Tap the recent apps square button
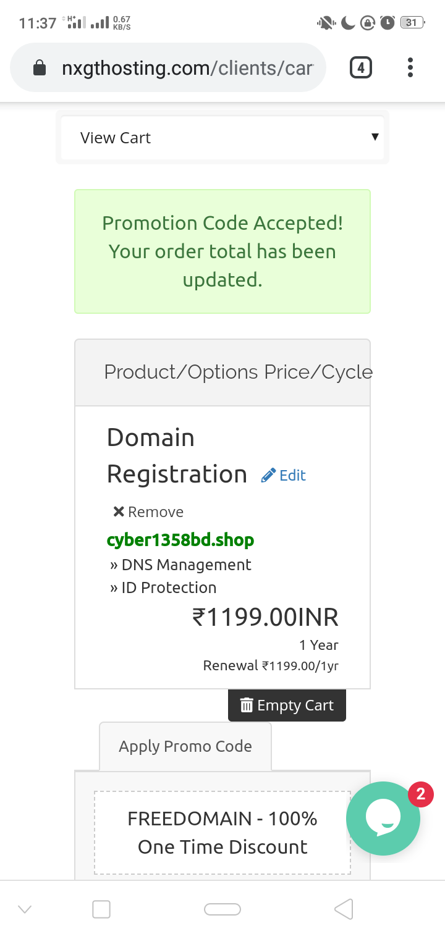 point(101,909)
